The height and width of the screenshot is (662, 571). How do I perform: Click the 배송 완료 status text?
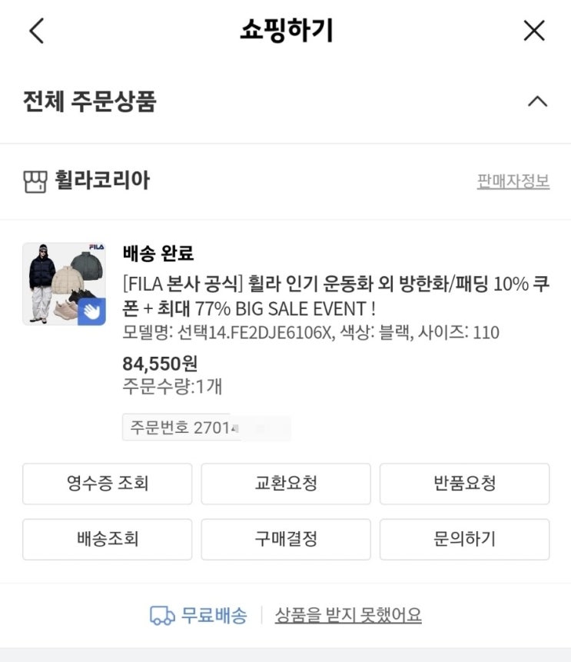click(158, 253)
